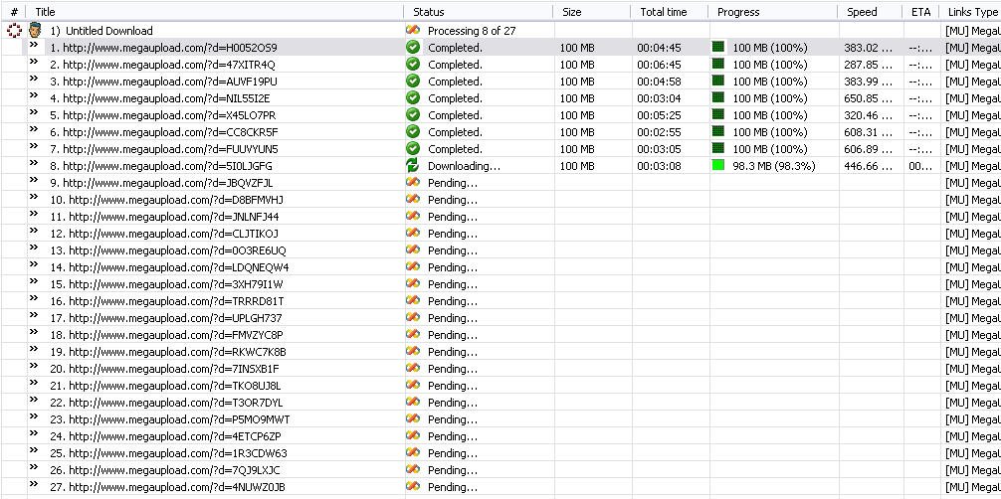Click the green check icon of X45LO7PR row
1001x499 pixels.
413,115
